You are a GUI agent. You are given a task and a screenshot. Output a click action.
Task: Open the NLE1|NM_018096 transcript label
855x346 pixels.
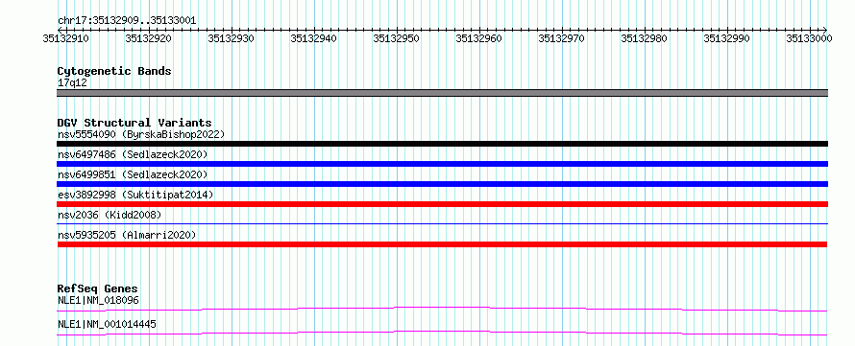pyautogui.click(x=98, y=300)
